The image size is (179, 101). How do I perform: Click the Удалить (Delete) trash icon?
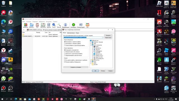click(49, 25)
